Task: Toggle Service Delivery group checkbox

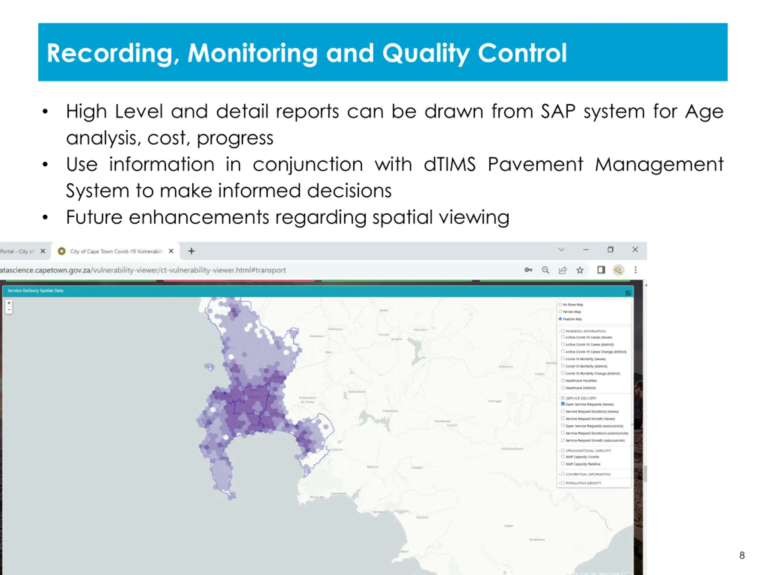Action: tap(563, 398)
